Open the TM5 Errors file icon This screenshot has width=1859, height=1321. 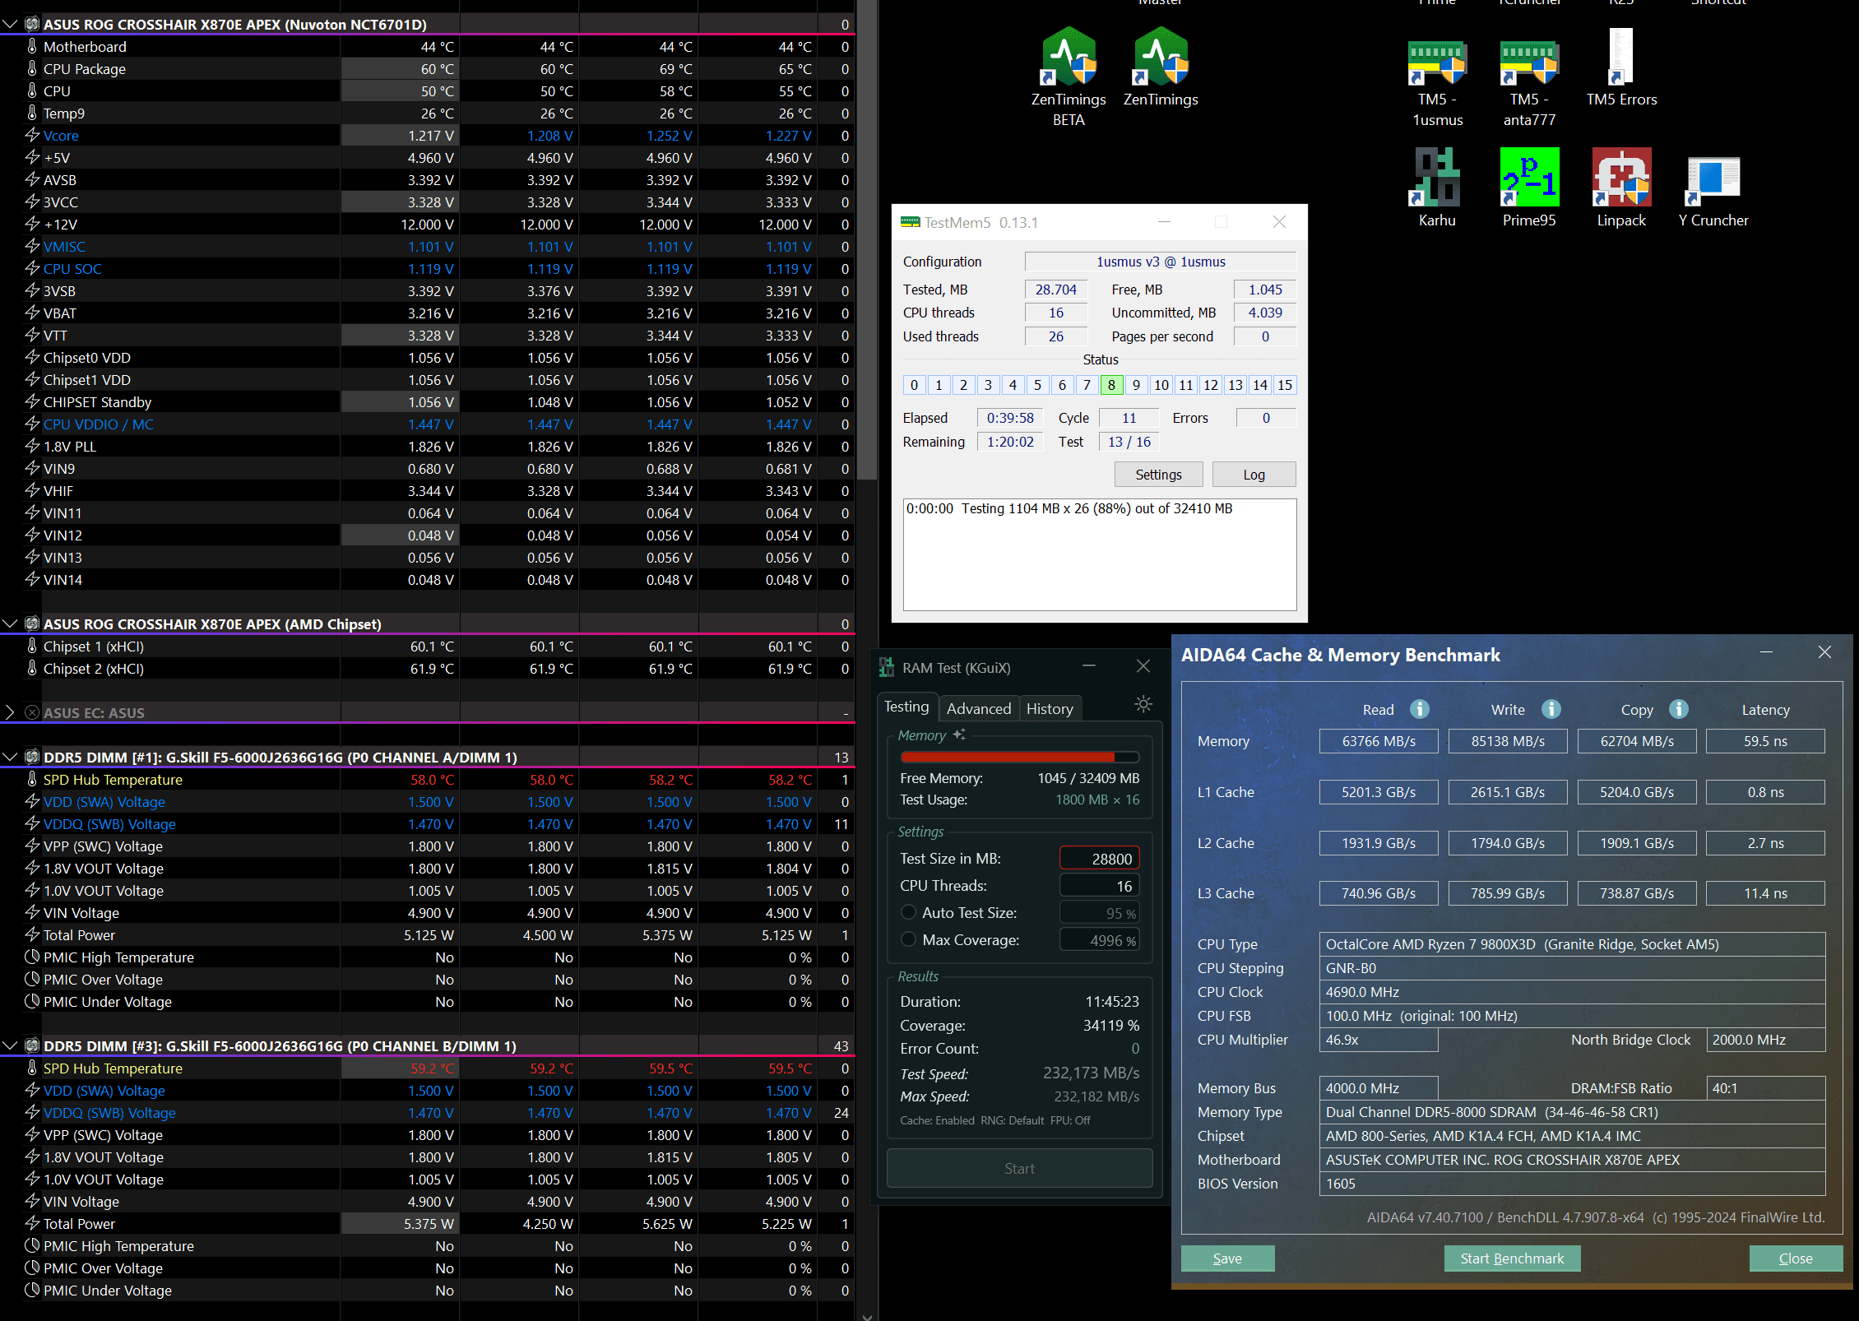pyautogui.click(x=1620, y=58)
